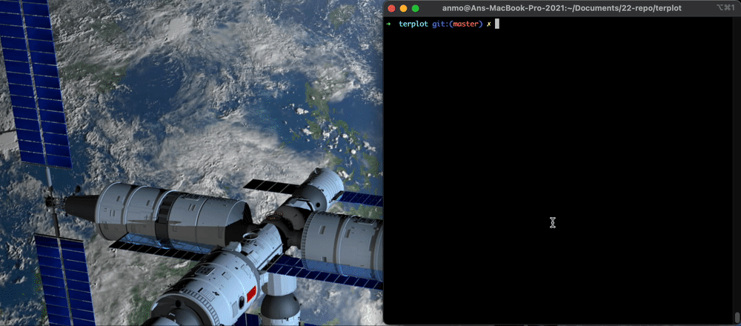Click the 'git:(master)' branch indicator

pos(457,24)
